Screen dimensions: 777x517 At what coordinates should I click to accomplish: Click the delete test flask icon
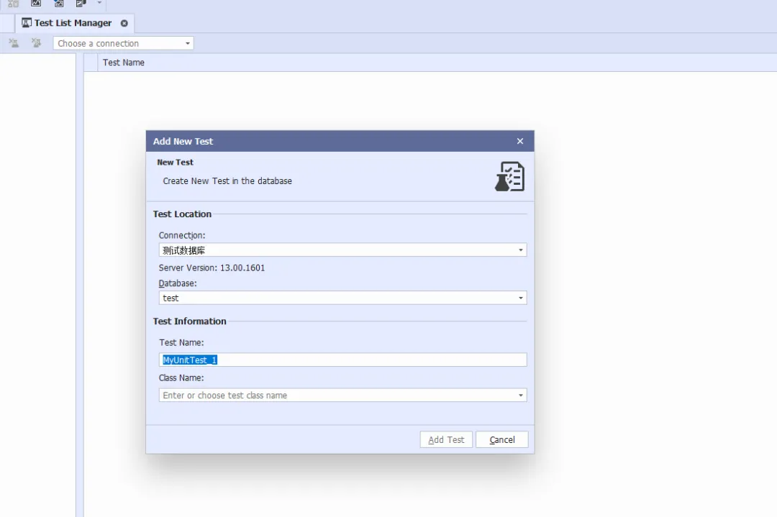tap(14, 43)
